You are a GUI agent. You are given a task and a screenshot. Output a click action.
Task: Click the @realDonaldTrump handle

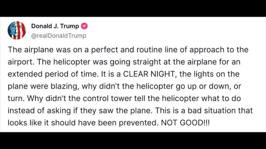[x=59, y=36]
